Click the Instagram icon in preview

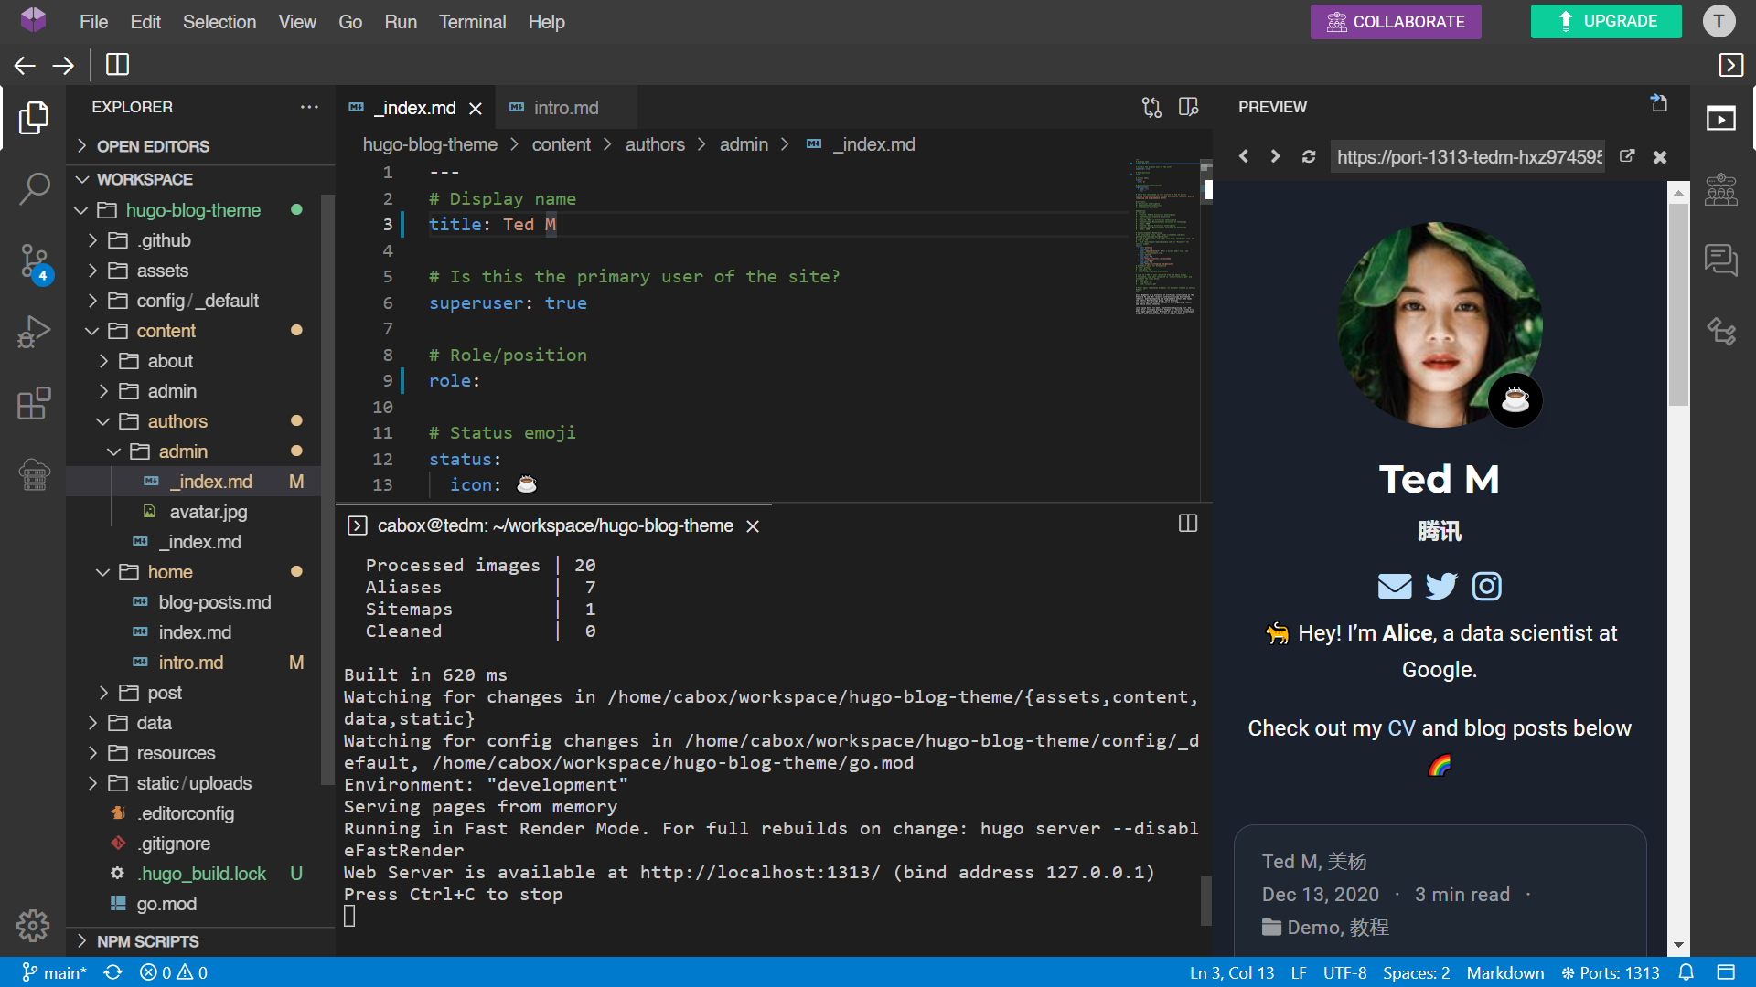(x=1486, y=586)
